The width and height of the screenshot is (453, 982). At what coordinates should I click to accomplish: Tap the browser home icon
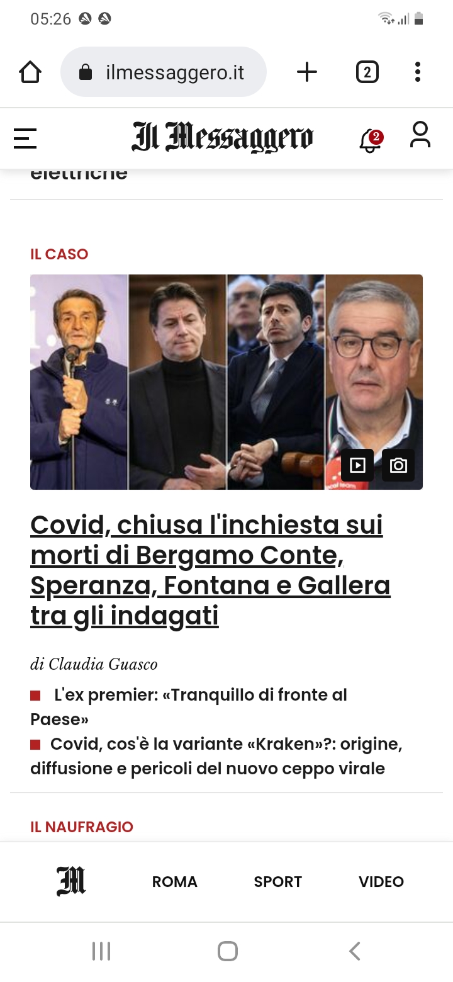[30, 72]
